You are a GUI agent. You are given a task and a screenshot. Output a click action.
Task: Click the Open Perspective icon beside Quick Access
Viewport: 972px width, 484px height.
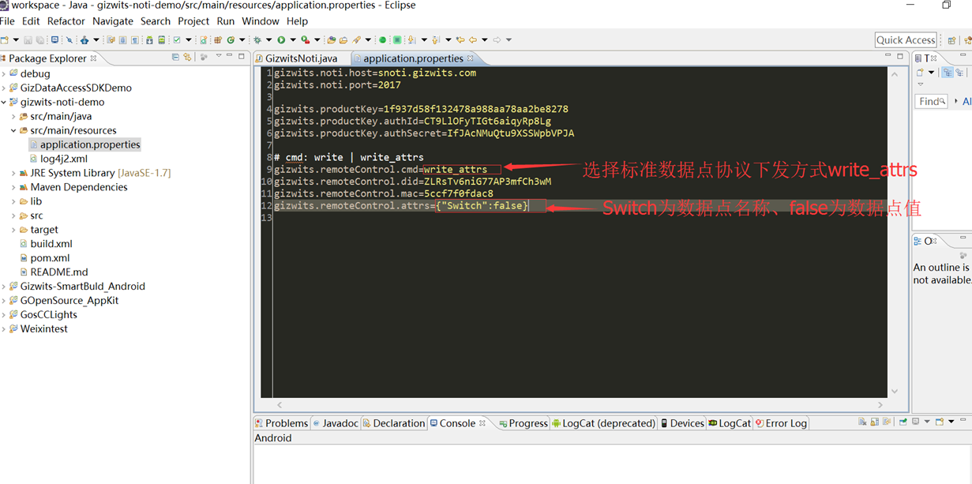(x=951, y=39)
